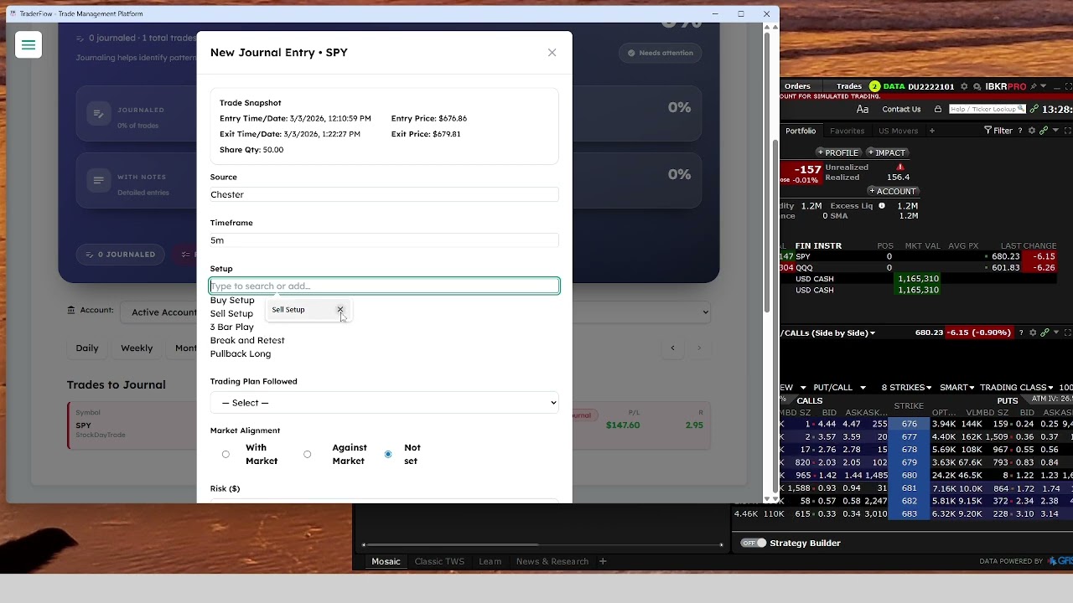Open option chain panel gear settings
This screenshot has height=603, width=1073.
click(x=1033, y=332)
